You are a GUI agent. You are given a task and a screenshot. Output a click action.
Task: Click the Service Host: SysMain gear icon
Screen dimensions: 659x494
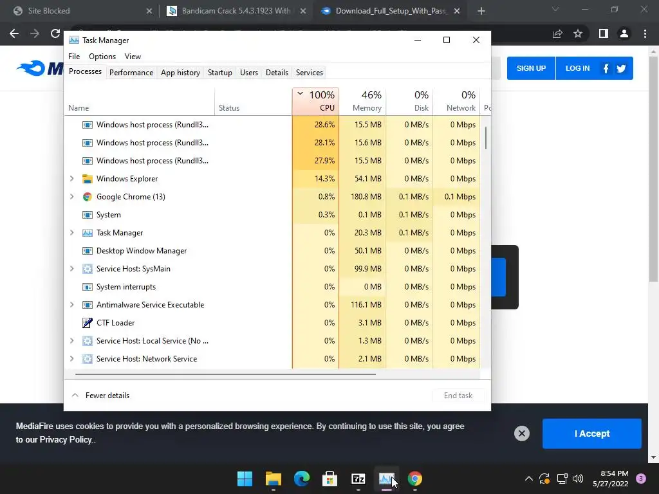tap(88, 269)
